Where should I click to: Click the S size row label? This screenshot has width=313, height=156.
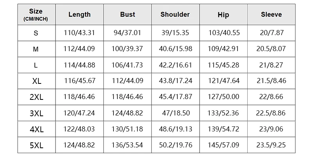pyautogui.click(x=36, y=33)
